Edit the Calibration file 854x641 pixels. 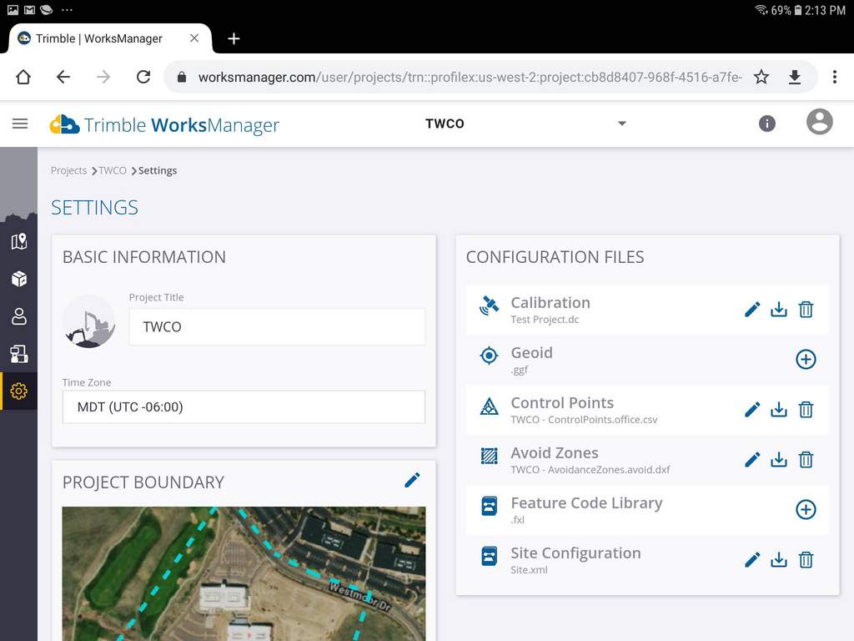tap(752, 310)
